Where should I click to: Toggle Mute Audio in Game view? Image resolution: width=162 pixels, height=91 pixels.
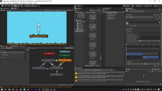click(x=59, y=10)
